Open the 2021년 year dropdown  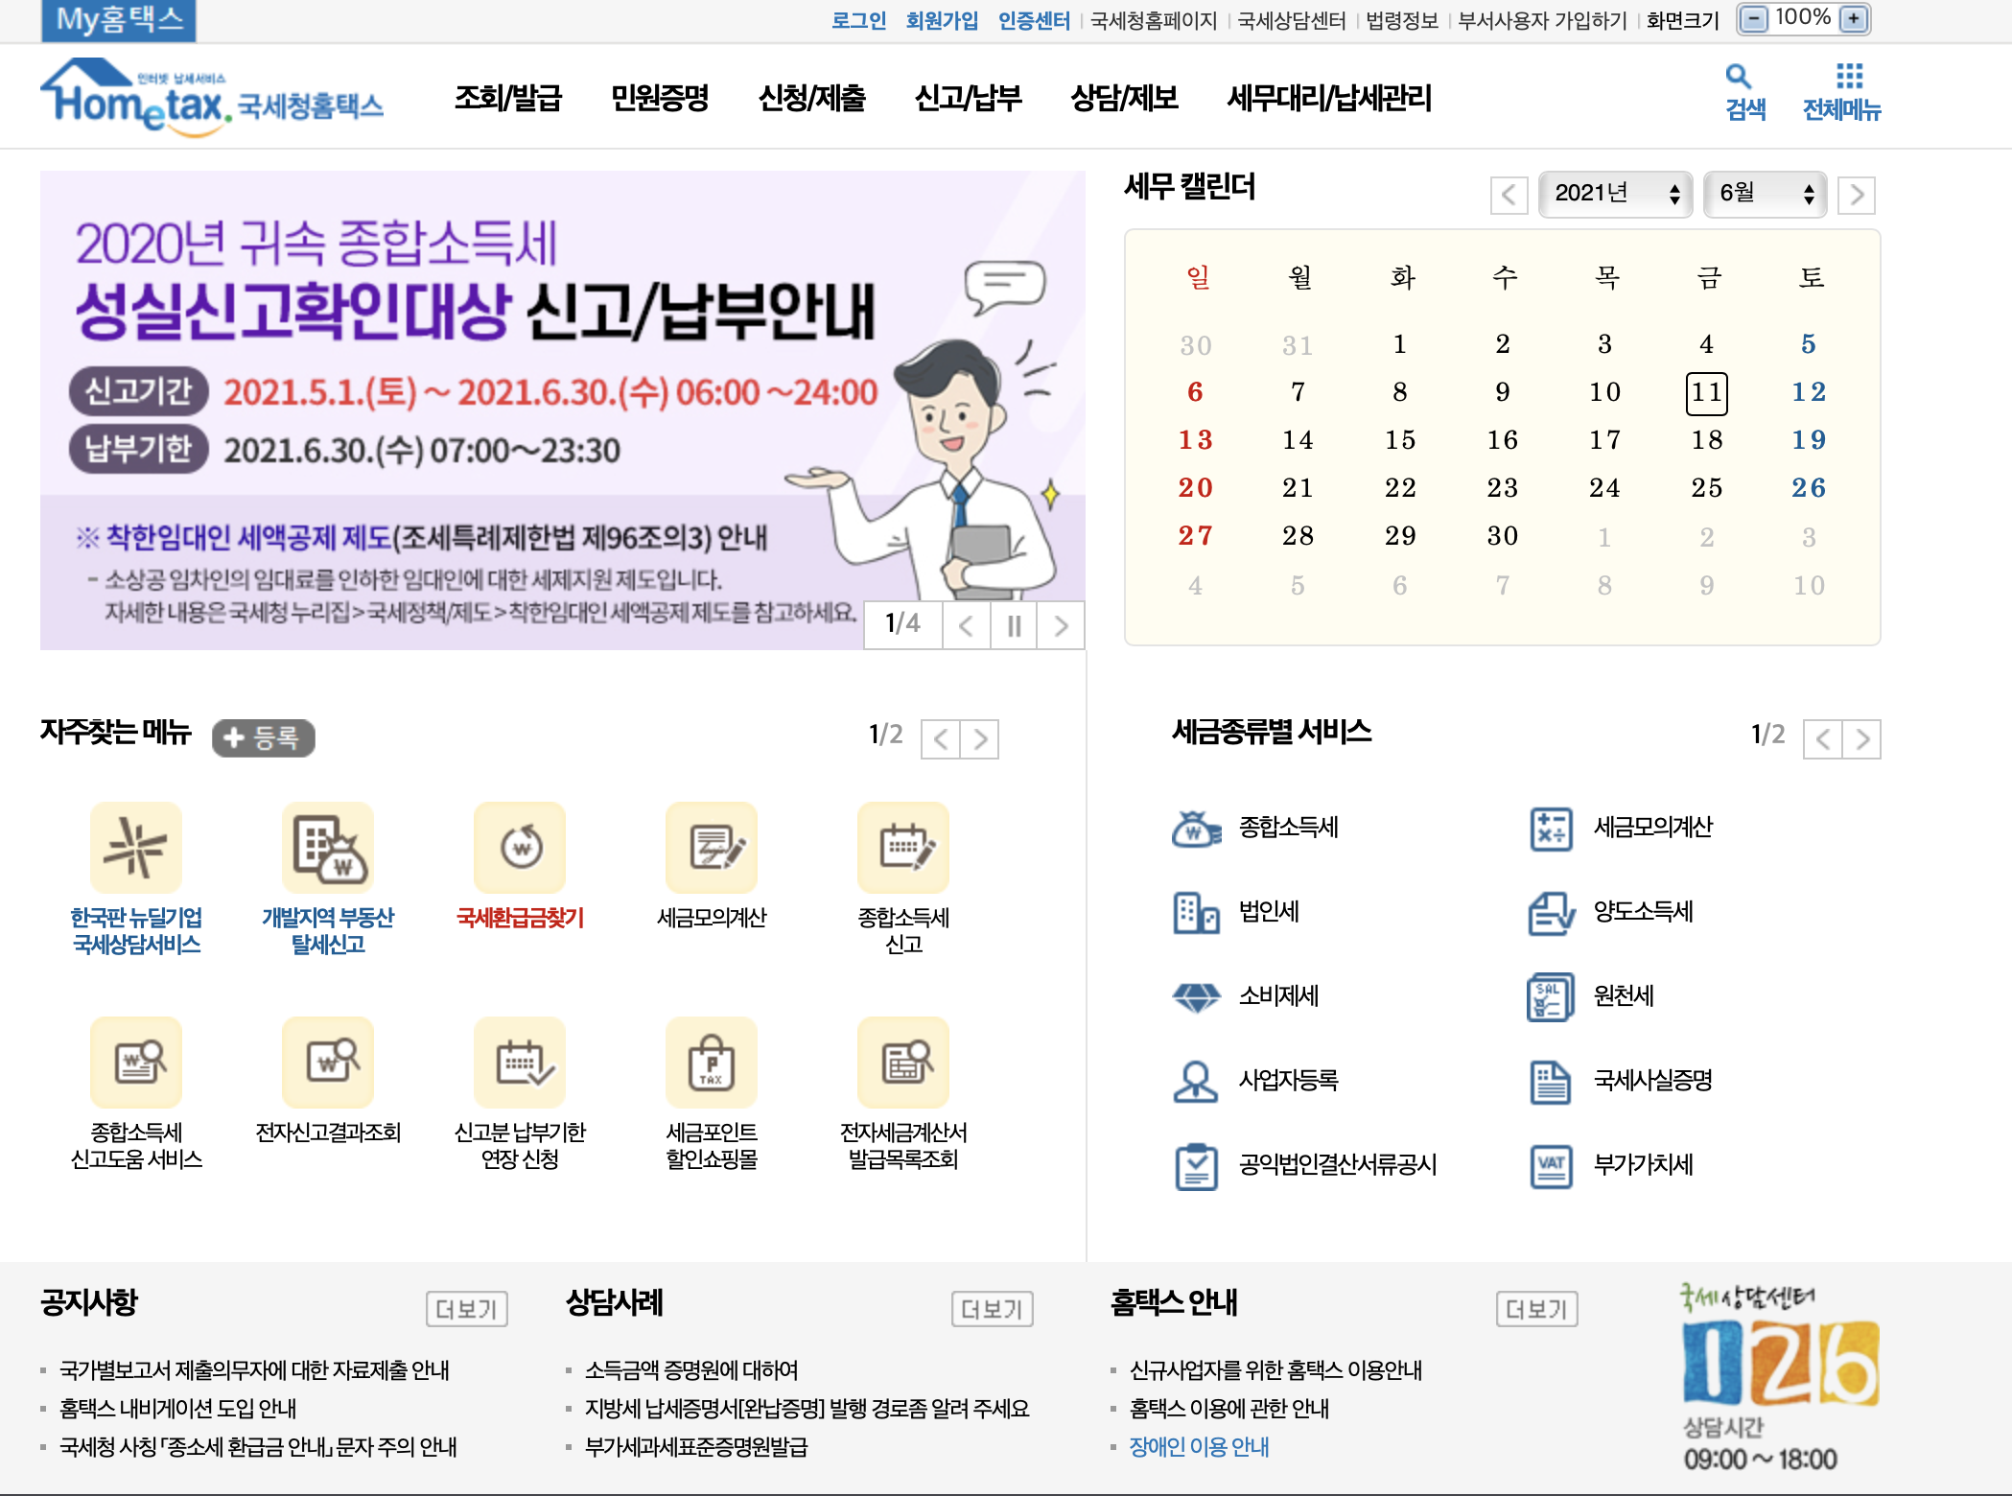[x=1615, y=194]
